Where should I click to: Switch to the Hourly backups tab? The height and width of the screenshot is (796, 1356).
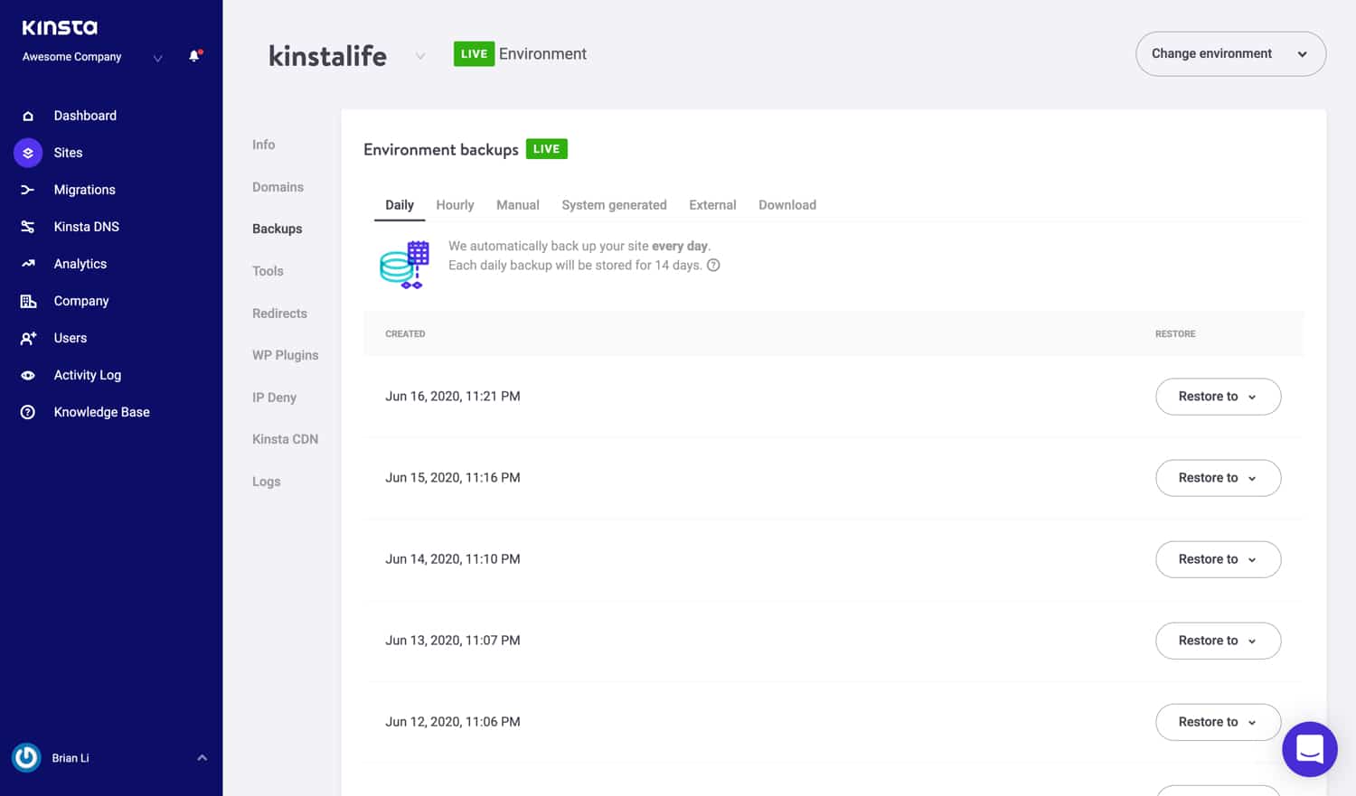point(455,204)
